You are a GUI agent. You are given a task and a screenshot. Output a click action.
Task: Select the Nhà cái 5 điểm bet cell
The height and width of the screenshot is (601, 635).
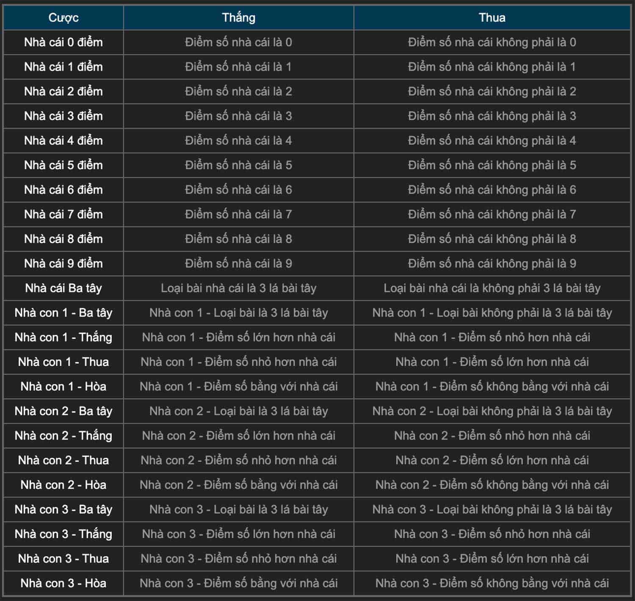click(63, 165)
